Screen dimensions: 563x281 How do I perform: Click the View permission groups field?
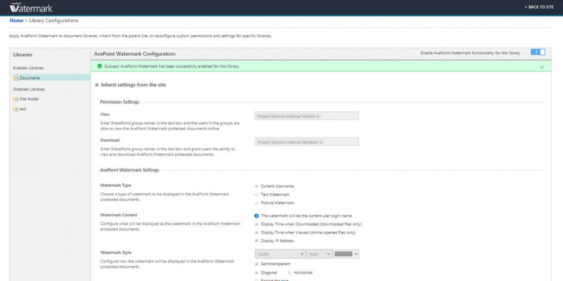pos(307,116)
